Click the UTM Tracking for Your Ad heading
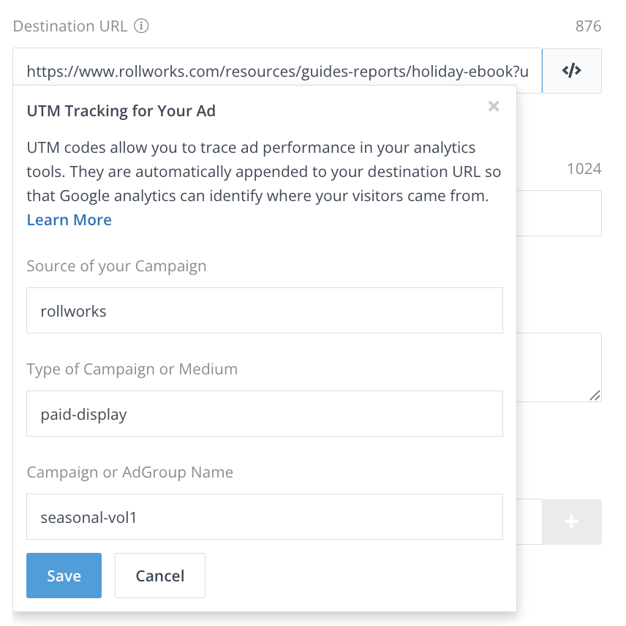 coord(121,111)
